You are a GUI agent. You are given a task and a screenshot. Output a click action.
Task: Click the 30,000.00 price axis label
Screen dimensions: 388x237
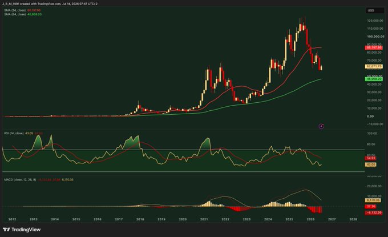coord(375,92)
